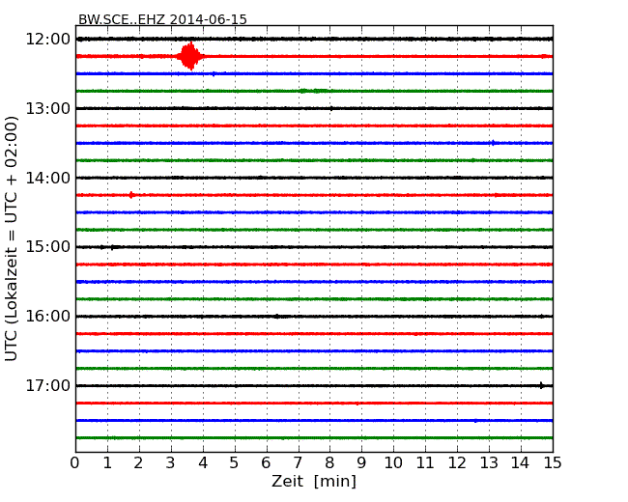
Task: Select the 15 minute tick label on x-axis
Action: (x=552, y=463)
